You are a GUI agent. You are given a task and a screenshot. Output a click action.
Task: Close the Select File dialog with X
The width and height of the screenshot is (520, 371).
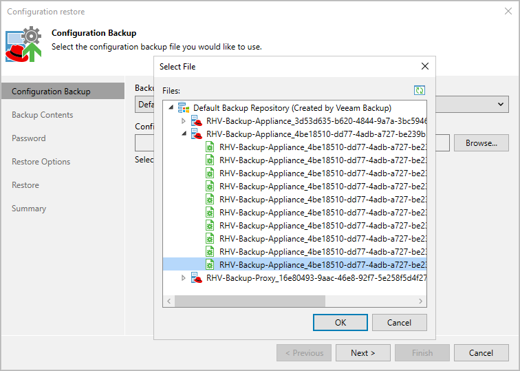(425, 66)
